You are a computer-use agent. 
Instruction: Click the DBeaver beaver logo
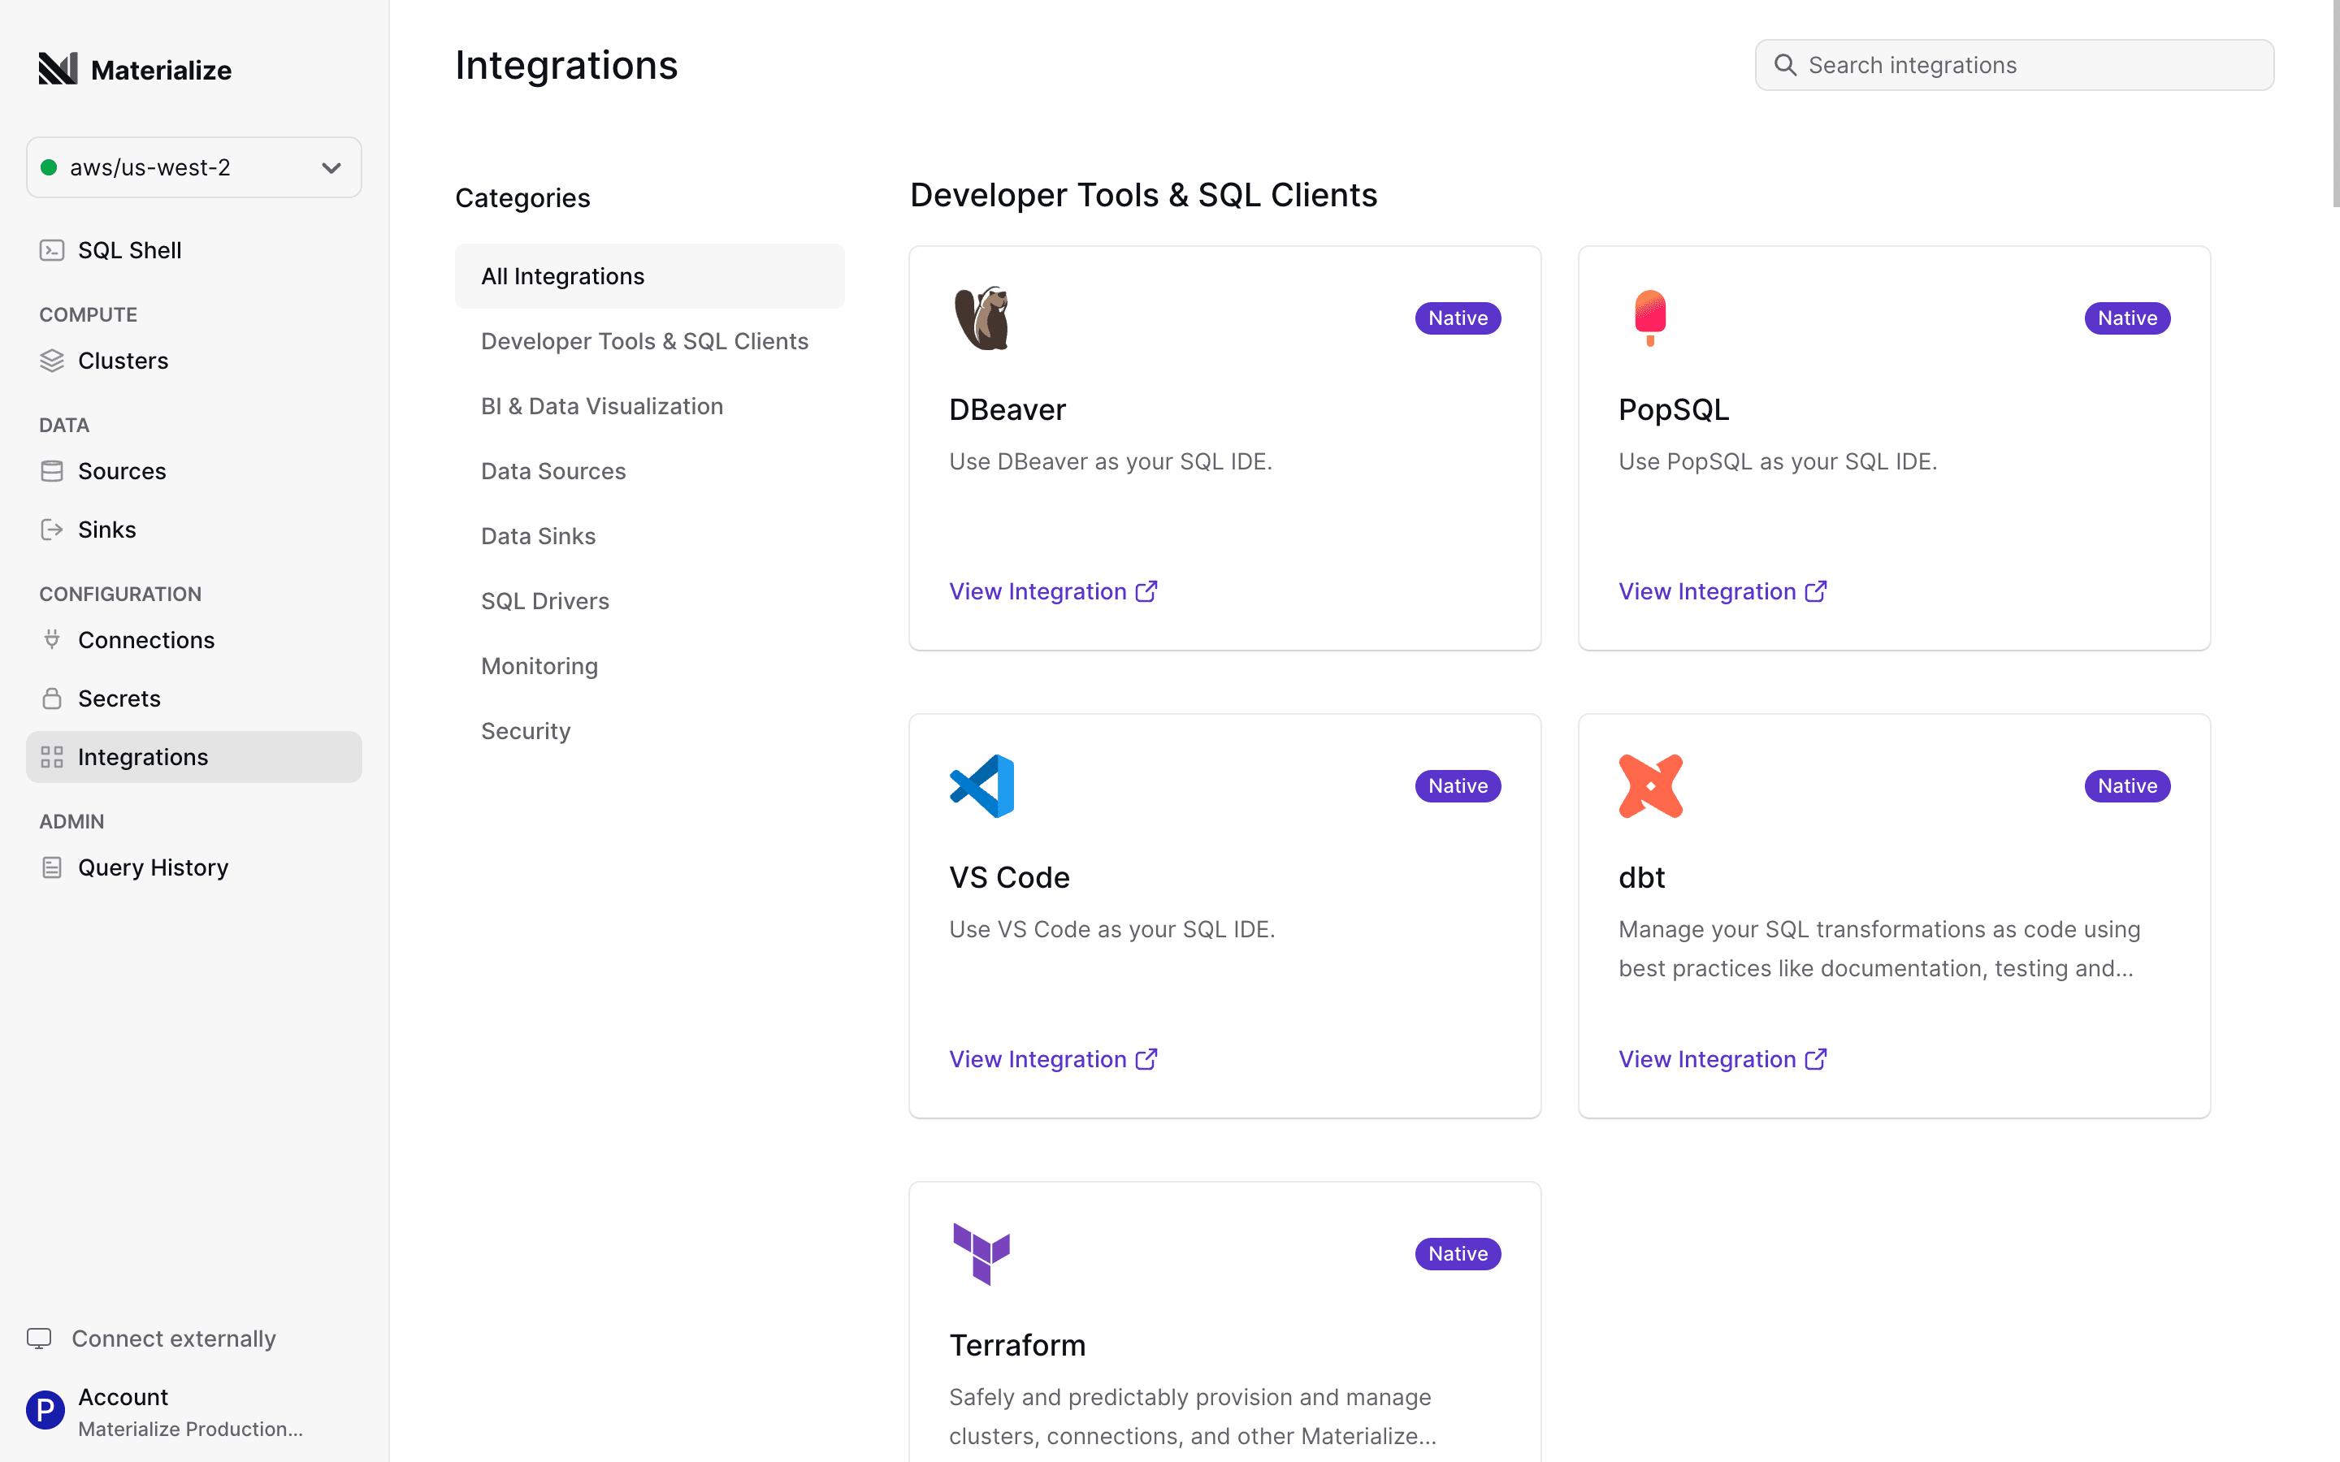click(981, 318)
